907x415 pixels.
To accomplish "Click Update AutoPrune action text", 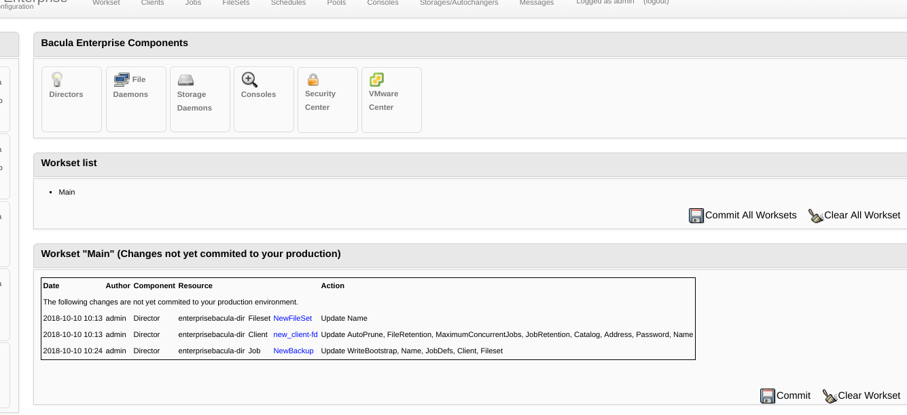I will click(507, 334).
